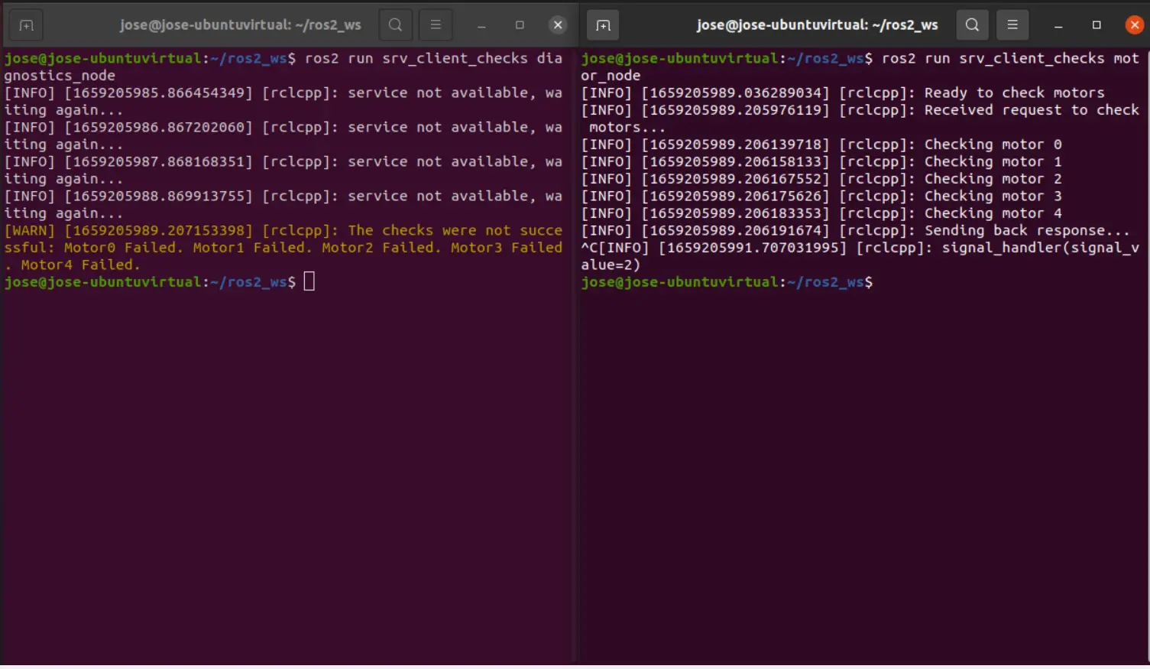1150x669 pixels.
Task: Open a new tab in the right terminal
Action: 602,24
